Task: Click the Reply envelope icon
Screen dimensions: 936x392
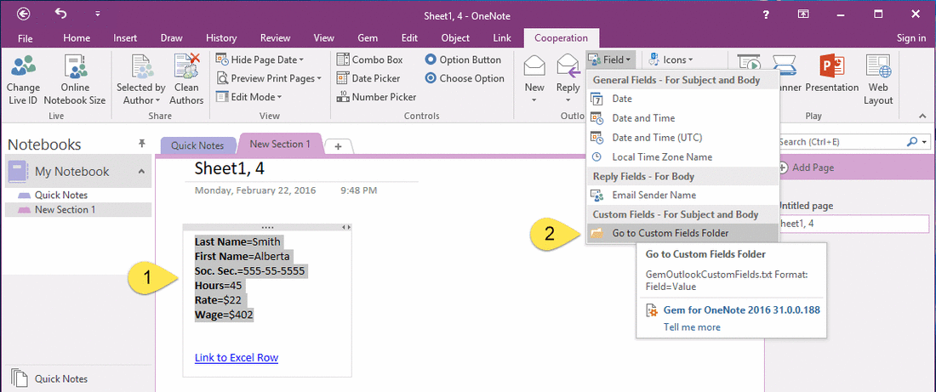Action: coord(568,65)
